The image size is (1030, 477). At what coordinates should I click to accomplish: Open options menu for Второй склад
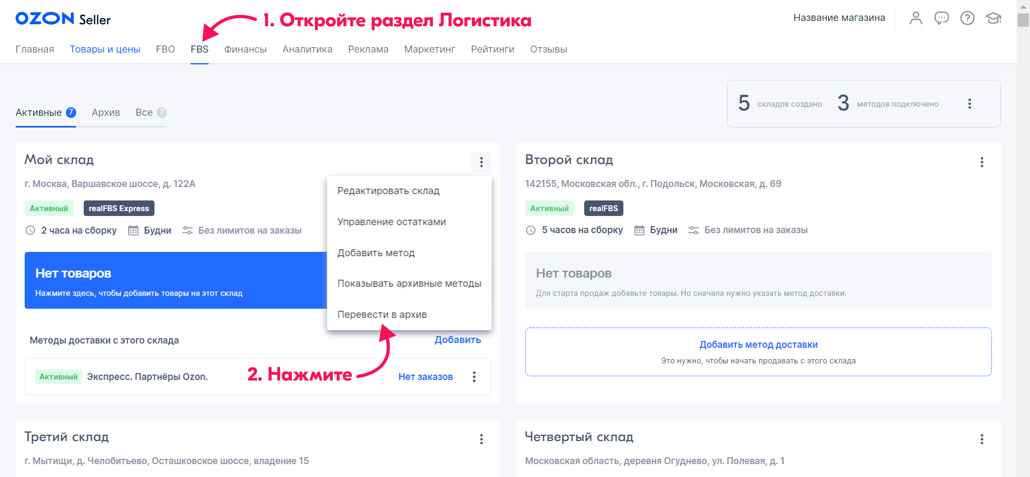click(x=982, y=162)
